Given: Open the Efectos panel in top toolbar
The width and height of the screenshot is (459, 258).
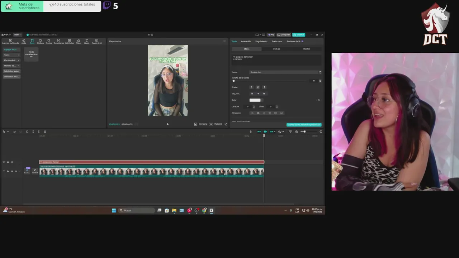Looking at the screenshot, I should [49, 41].
